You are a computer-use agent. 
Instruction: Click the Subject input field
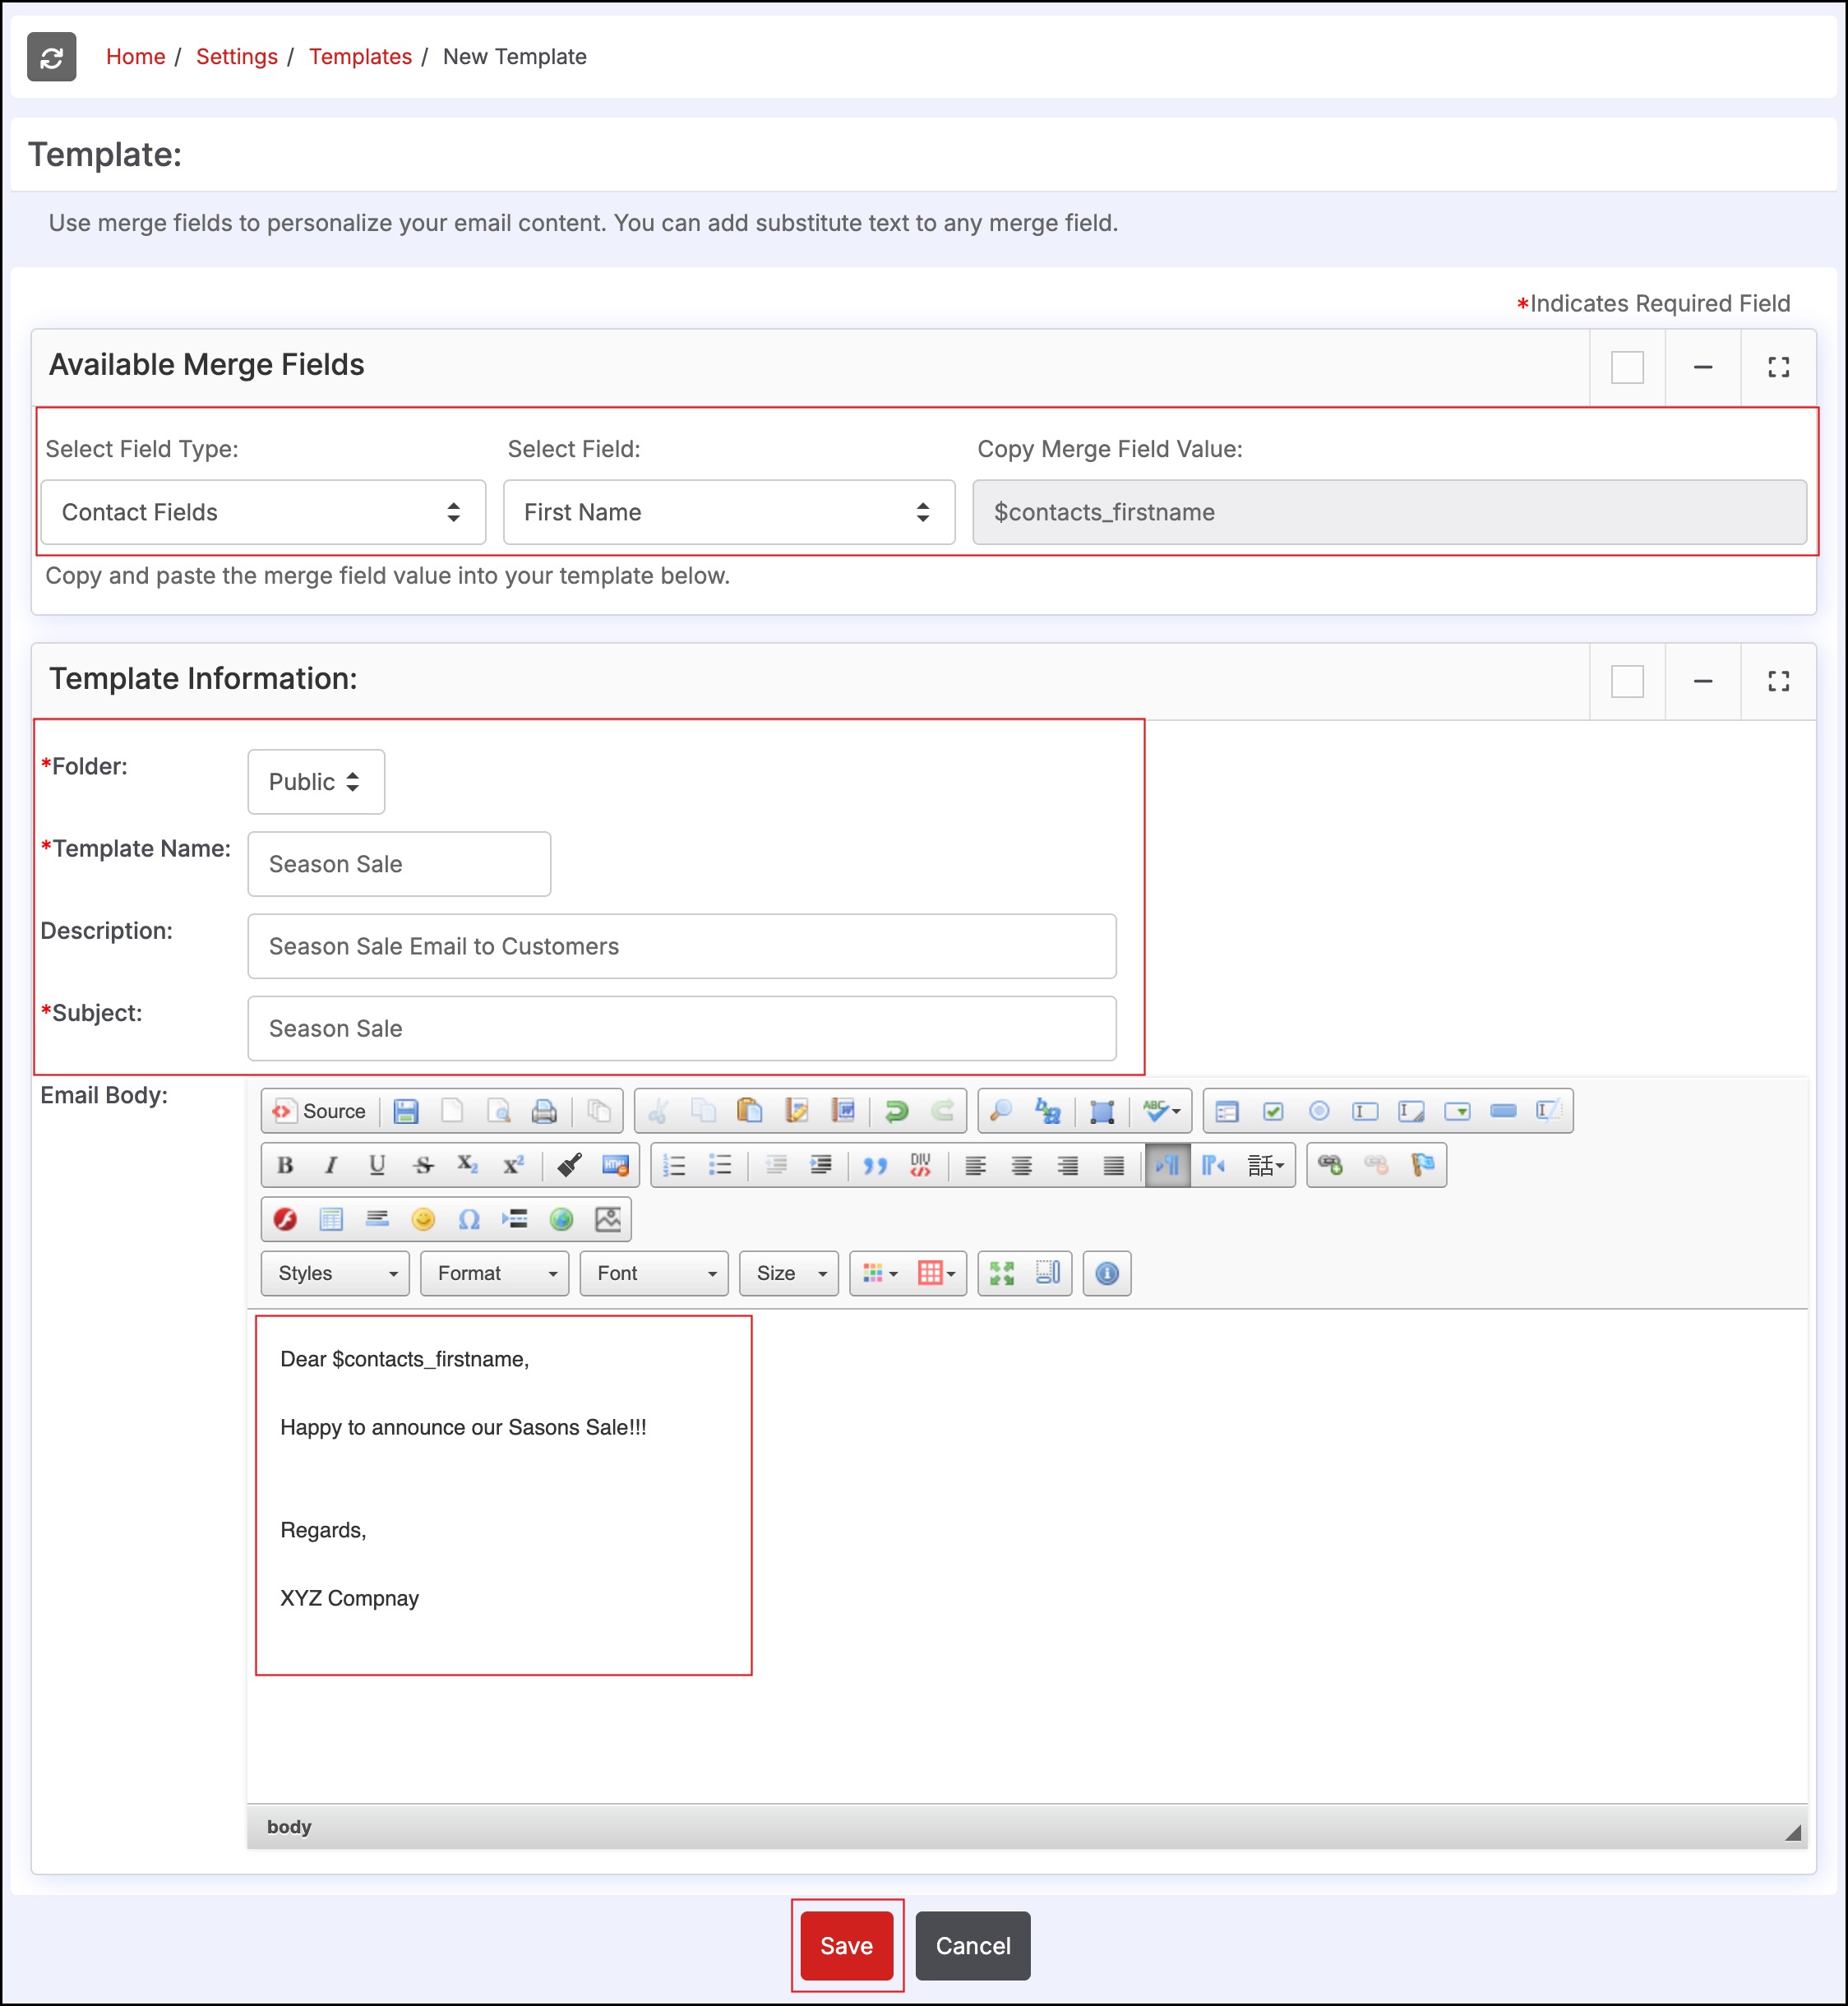click(681, 1028)
